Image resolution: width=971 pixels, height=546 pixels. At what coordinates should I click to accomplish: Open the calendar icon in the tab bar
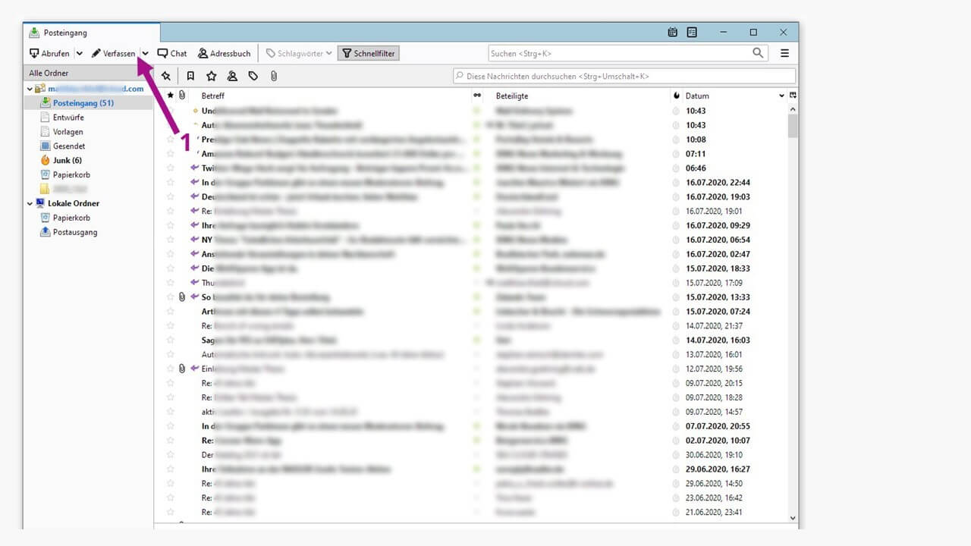673,33
